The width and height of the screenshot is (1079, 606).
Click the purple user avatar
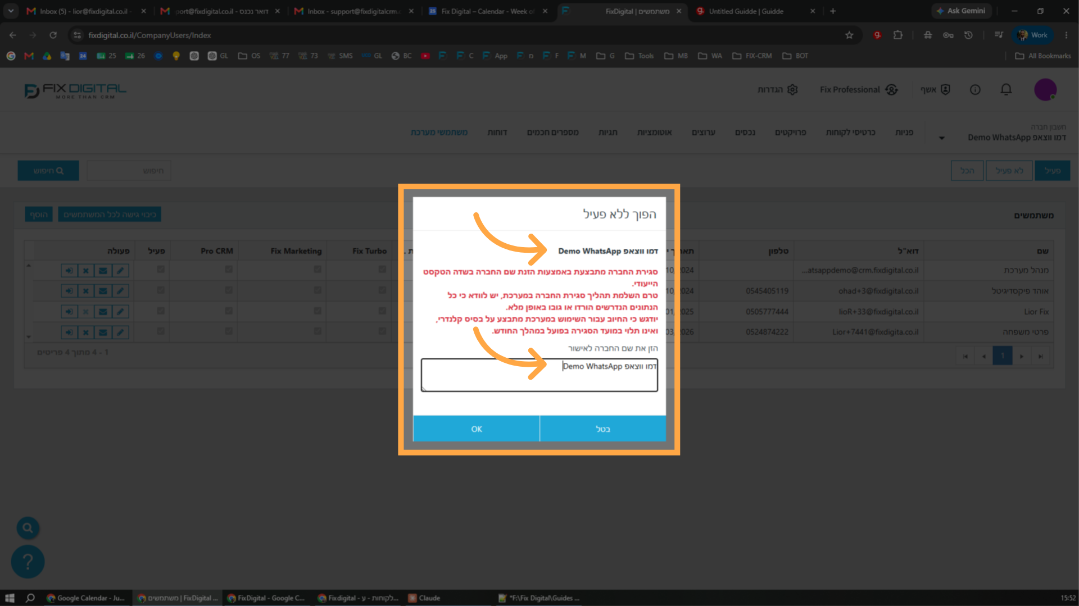pyautogui.click(x=1045, y=90)
